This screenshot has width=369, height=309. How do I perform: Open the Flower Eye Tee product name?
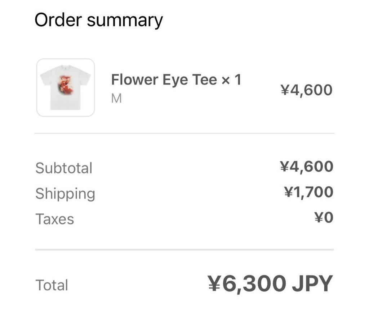[164, 79]
